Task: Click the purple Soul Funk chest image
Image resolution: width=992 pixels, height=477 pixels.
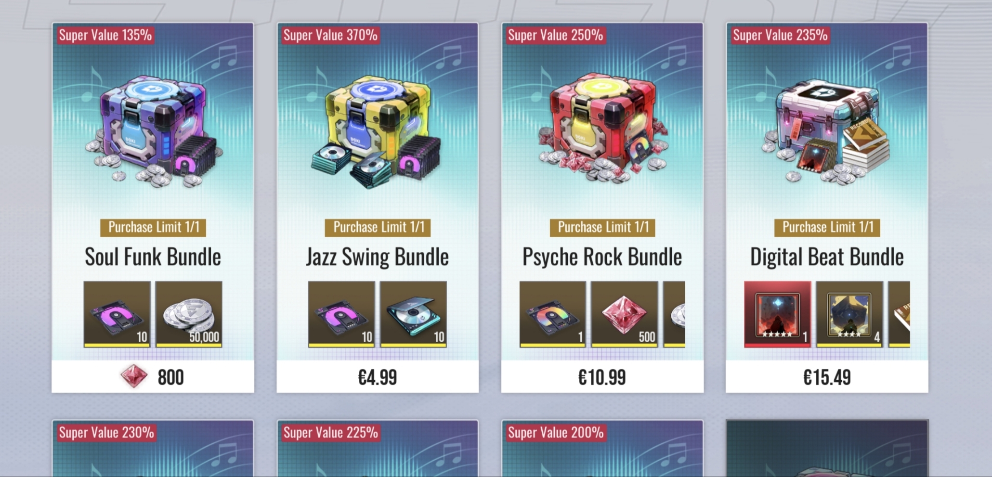Action: coord(153,131)
